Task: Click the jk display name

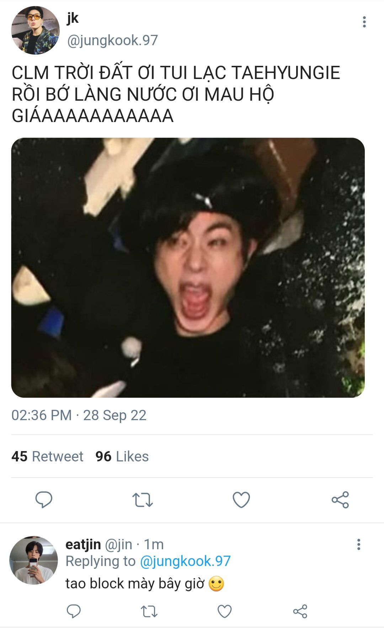Action: (73, 18)
